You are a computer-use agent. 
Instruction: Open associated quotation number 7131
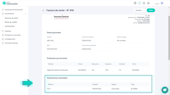49,89
